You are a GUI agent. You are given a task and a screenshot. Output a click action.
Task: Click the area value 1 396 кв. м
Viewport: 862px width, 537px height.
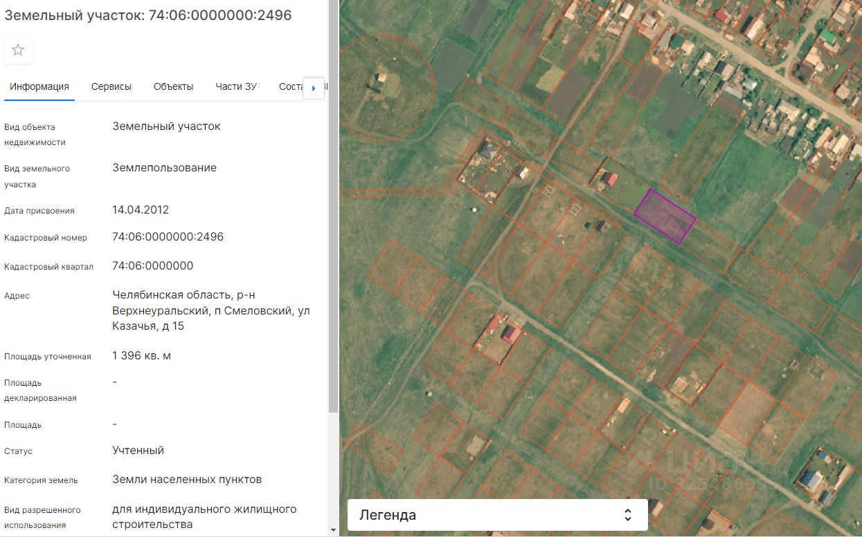[x=141, y=356]
